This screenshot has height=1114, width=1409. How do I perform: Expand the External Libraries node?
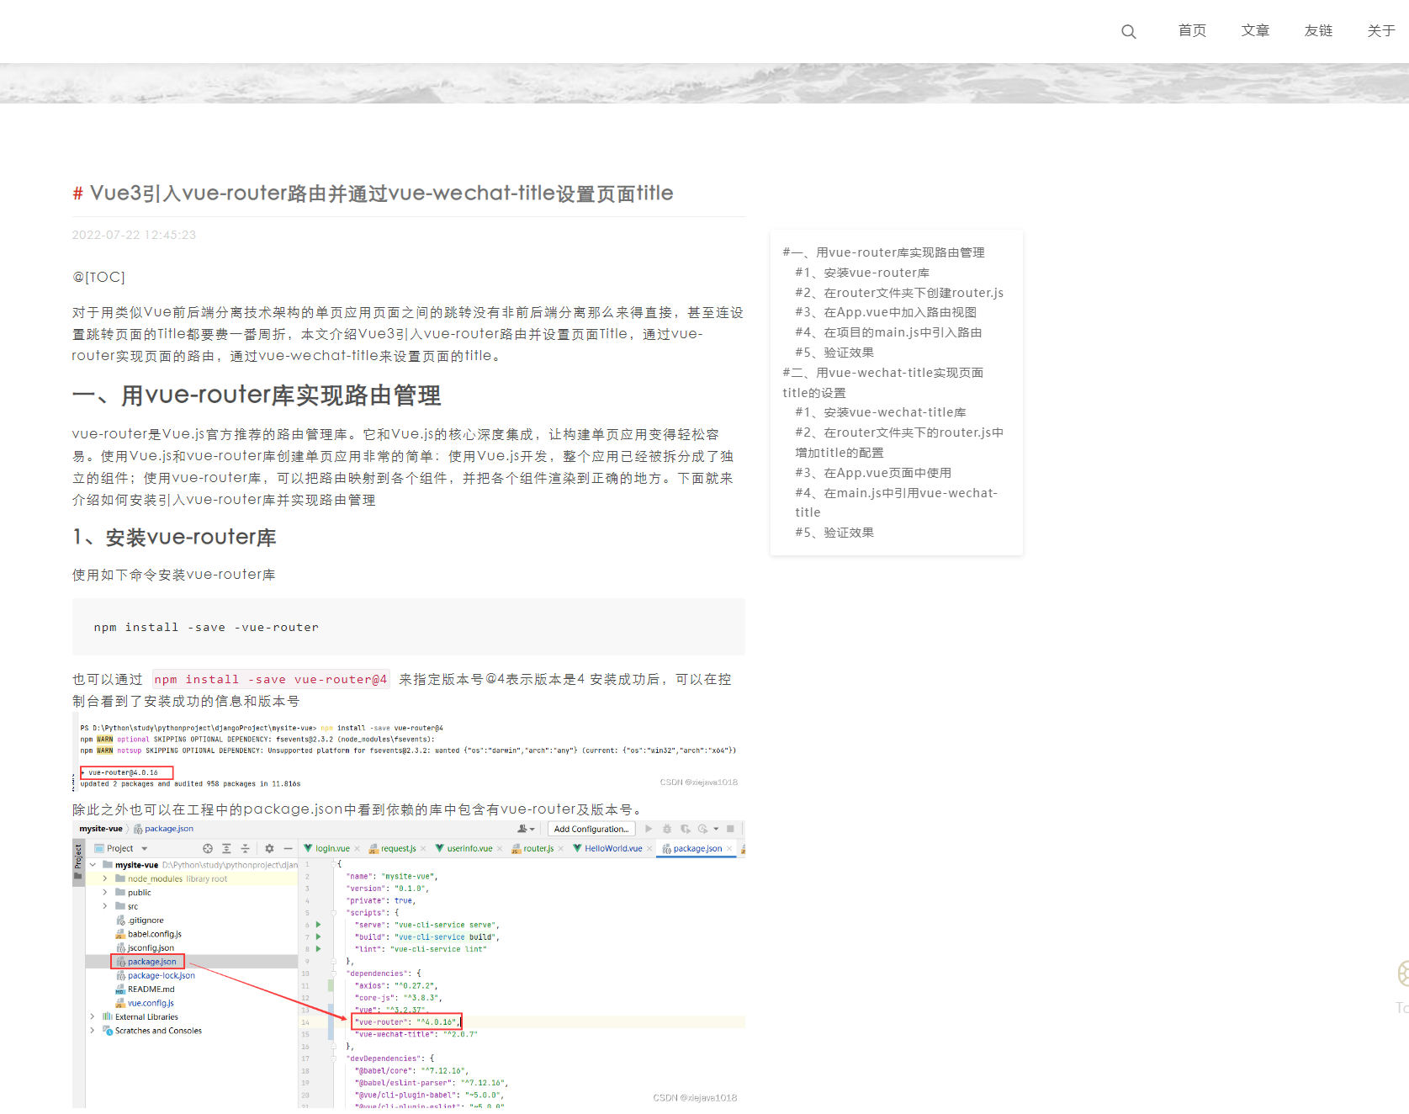tap(93, 1016)
